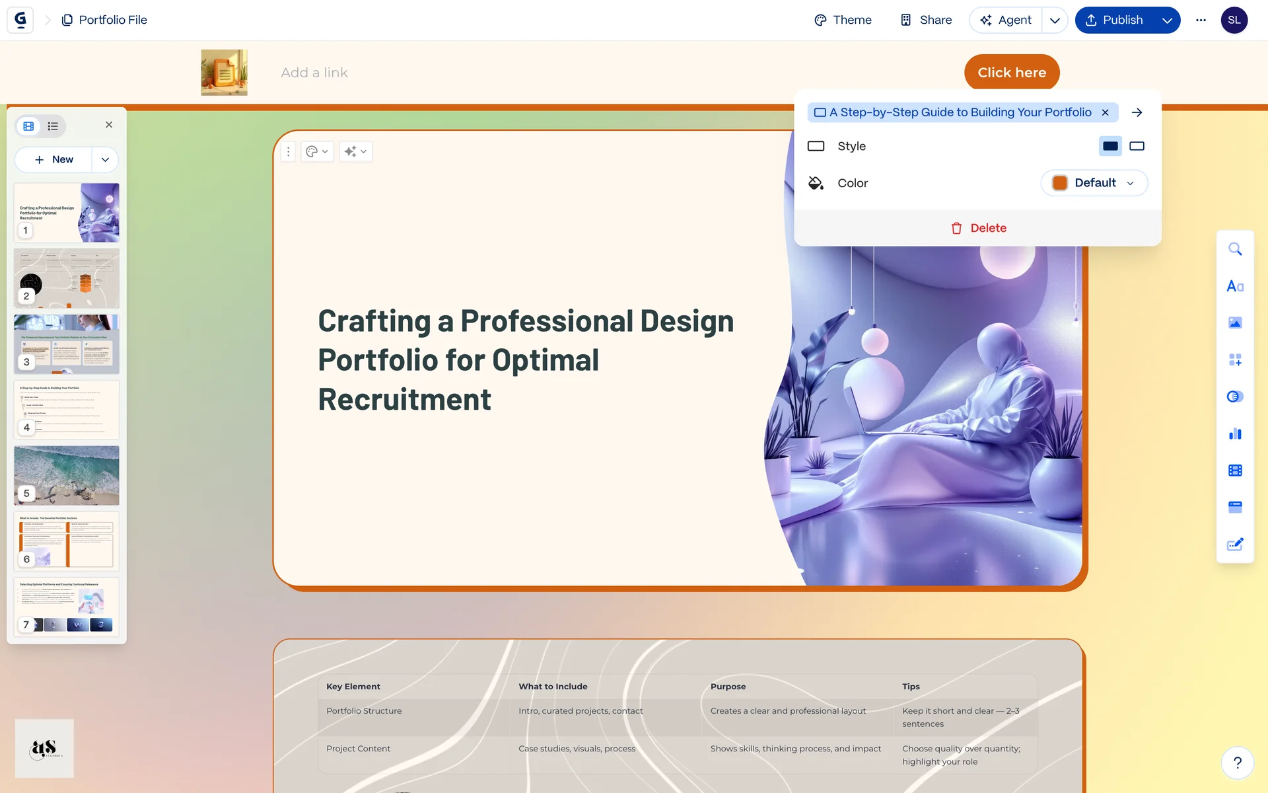Open the image insert tool
Screen dimensions: 1268x793
click(x=1235, y=322)
